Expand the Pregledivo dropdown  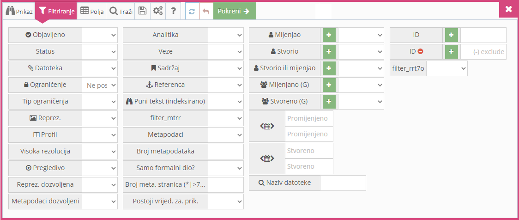pos(100,168)
